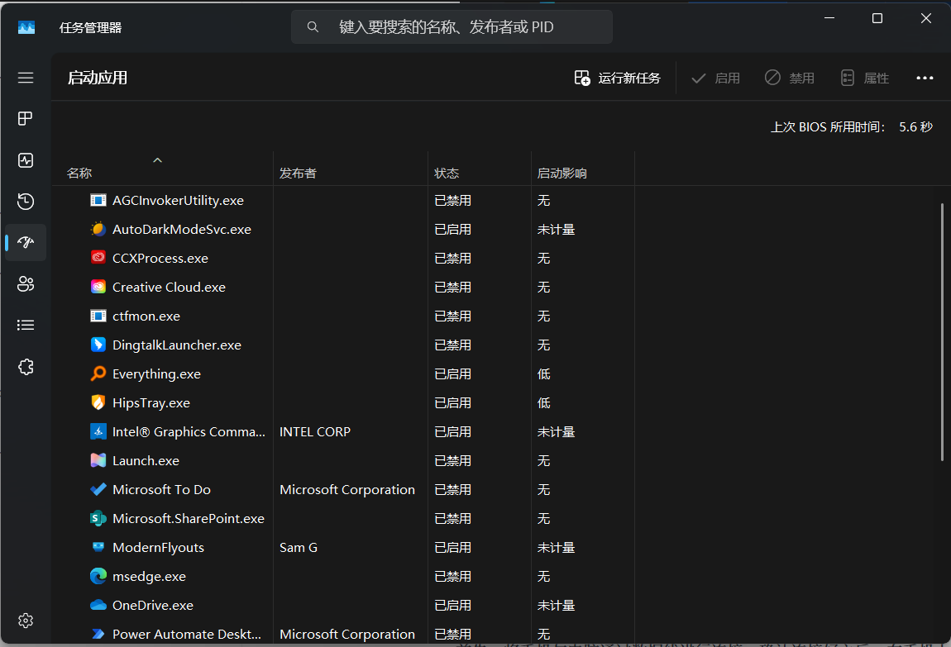Click the vertical scrollbar of the startup list
This screenshot has width=951, height=647.
(942, 332)
